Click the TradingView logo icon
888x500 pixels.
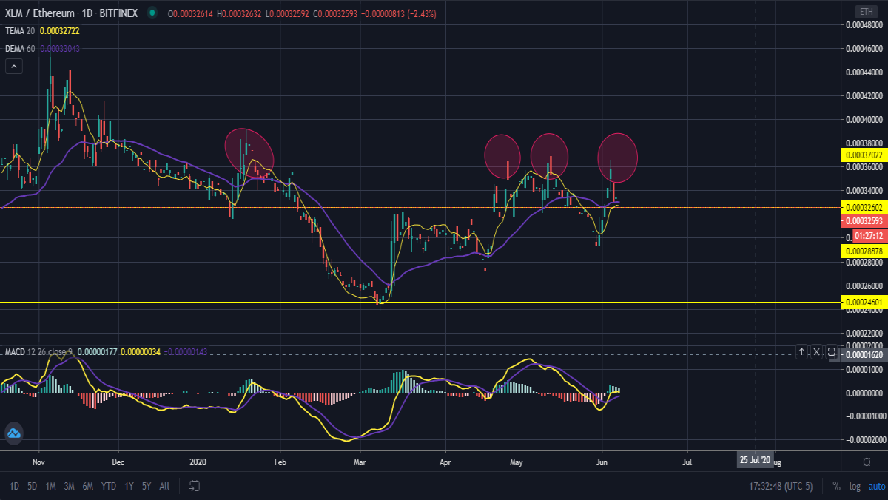tap(13, 433)
